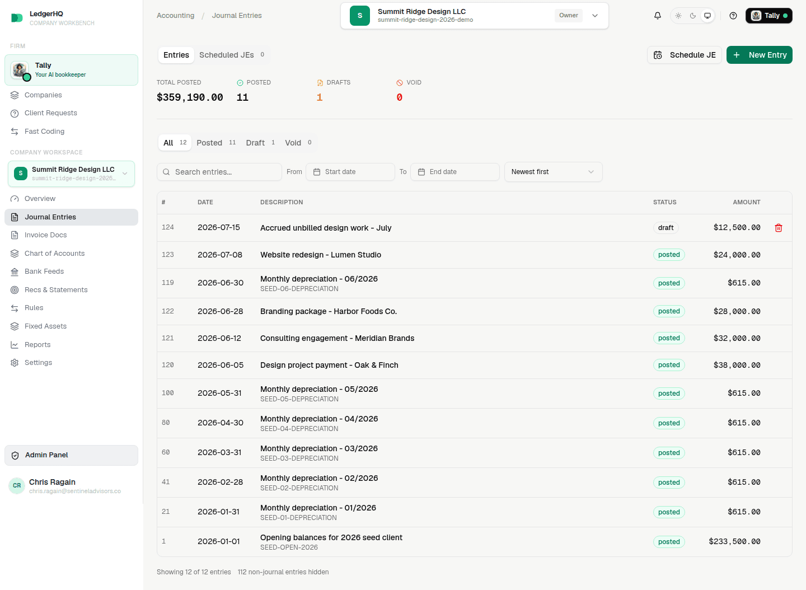This screenshot has width=806, height=590.
Task: Click the draft status badge on entry 124
Action: click(x=666, y=228)
